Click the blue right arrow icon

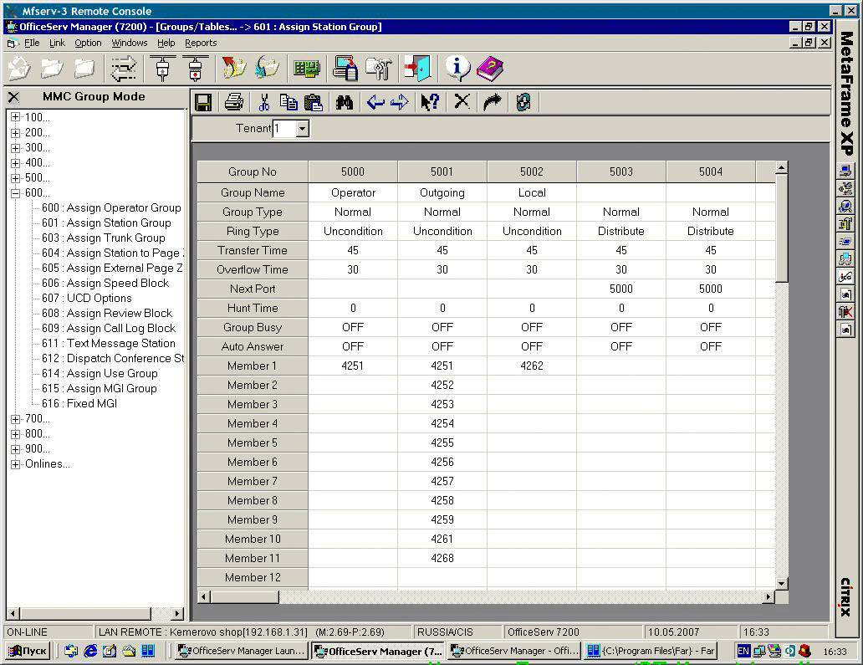400,102
